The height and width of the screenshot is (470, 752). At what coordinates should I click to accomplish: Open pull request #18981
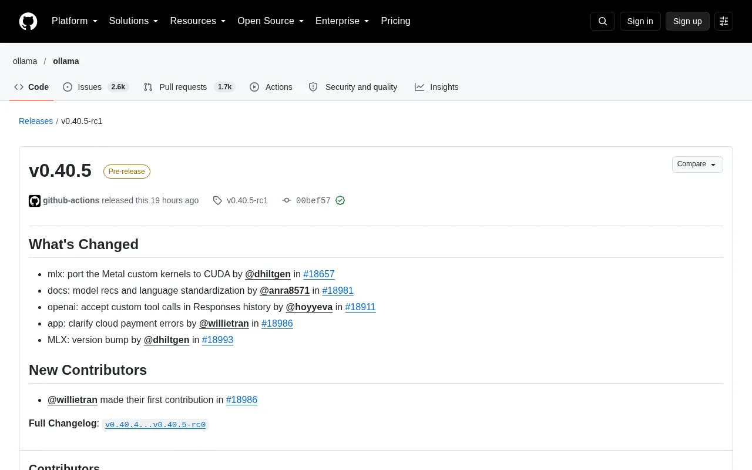point(338,291)
